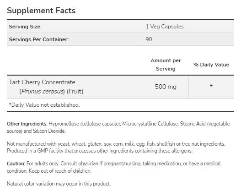Click the Supplement Facts heading
241x191 pixels.
[41, 11]
